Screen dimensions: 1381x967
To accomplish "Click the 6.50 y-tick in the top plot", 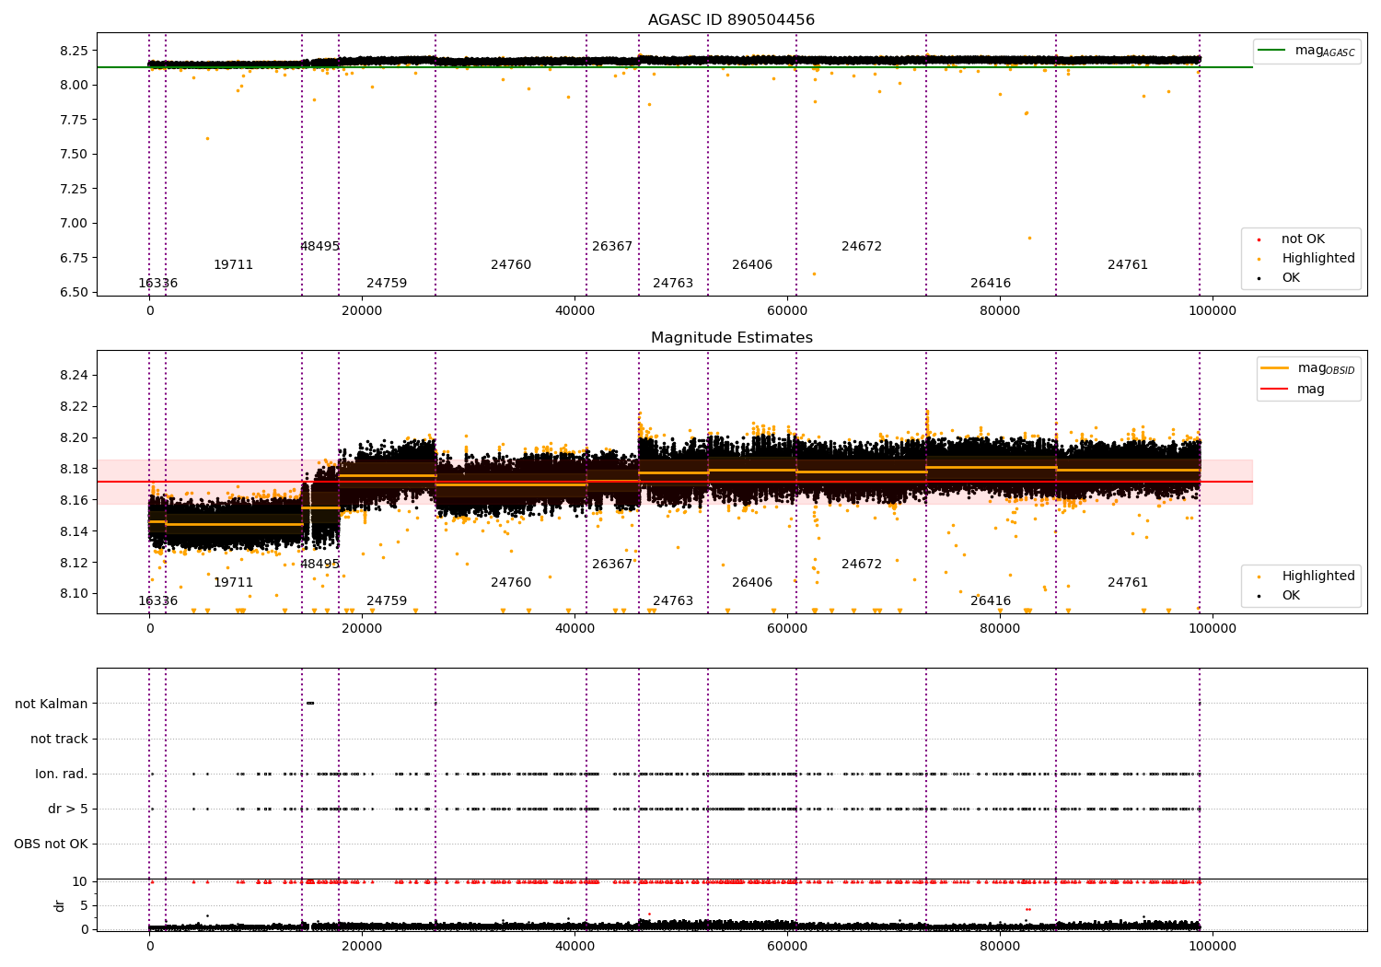I will coord(74,293).
